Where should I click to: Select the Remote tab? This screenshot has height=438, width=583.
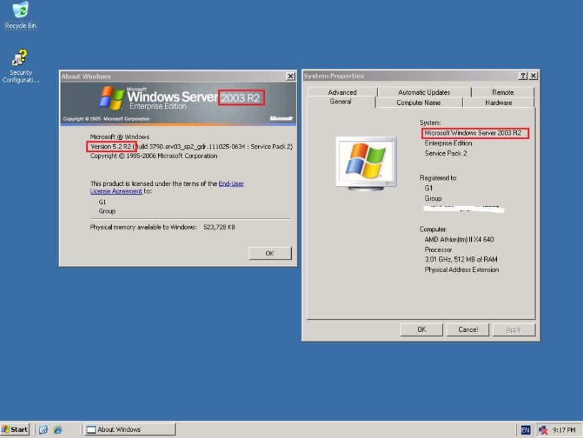(502, 92)
